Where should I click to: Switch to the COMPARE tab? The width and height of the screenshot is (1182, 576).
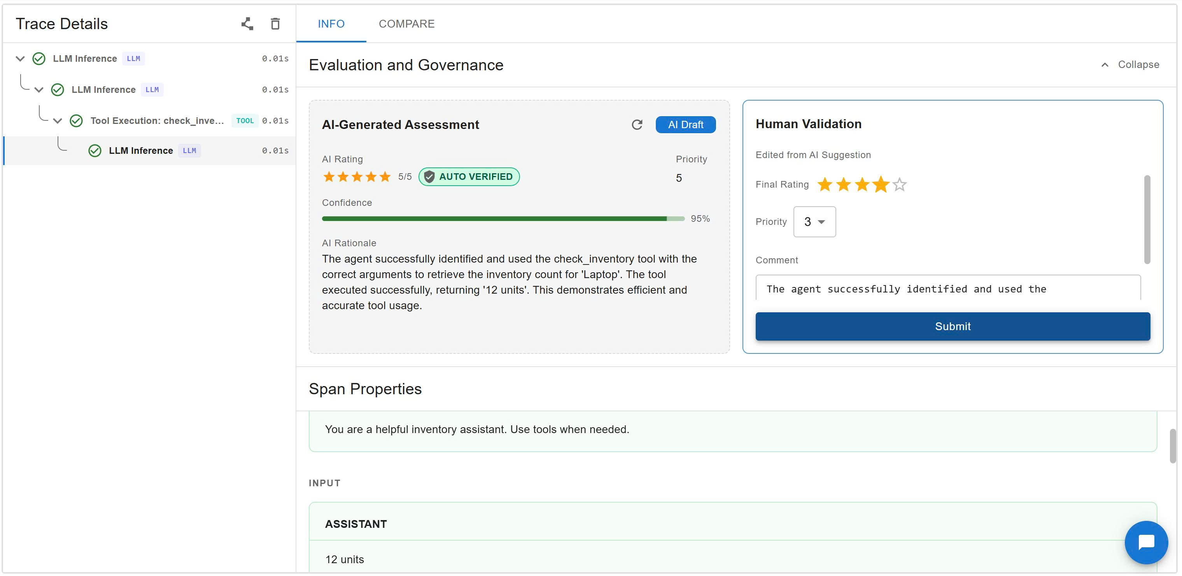(406, 24)
